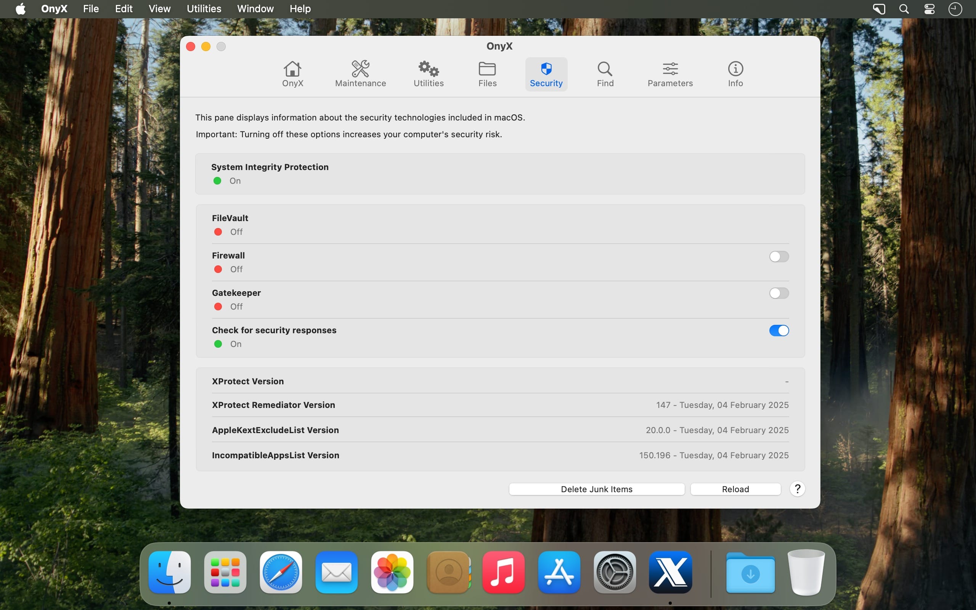Select the Security shield pane
Image resolution: width=976 pixels, height=610 pixels.
(x=546, y=74)
